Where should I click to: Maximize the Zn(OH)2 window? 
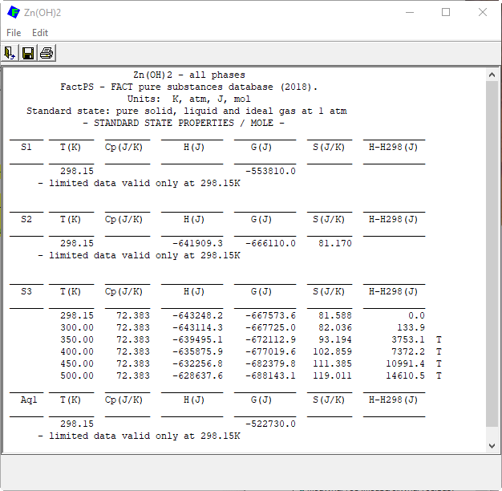pos(446,13)
